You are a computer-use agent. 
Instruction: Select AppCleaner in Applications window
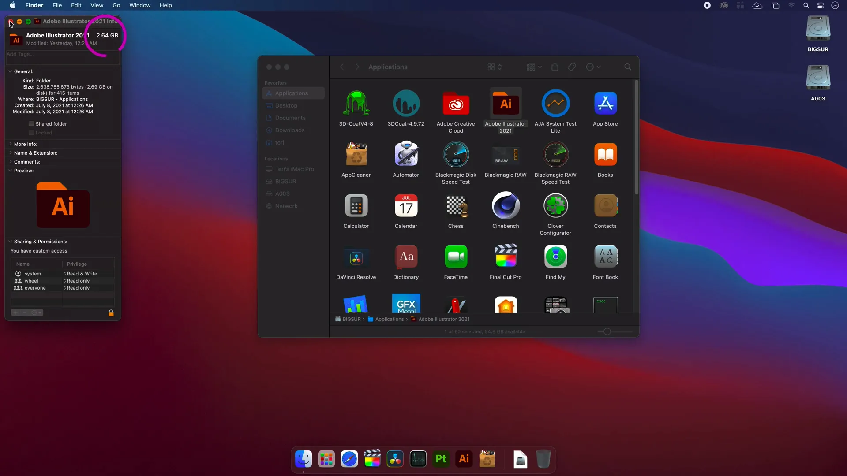pos(356,154)
